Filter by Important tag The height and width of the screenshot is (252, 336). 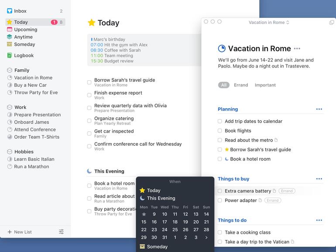(x=265, y=85)
